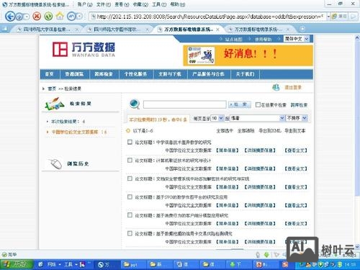Tick checkbox for 基于消费行为的客户细分 thesis
The height and width of the screenshot is (270, 360).
[x=130, y=215]
